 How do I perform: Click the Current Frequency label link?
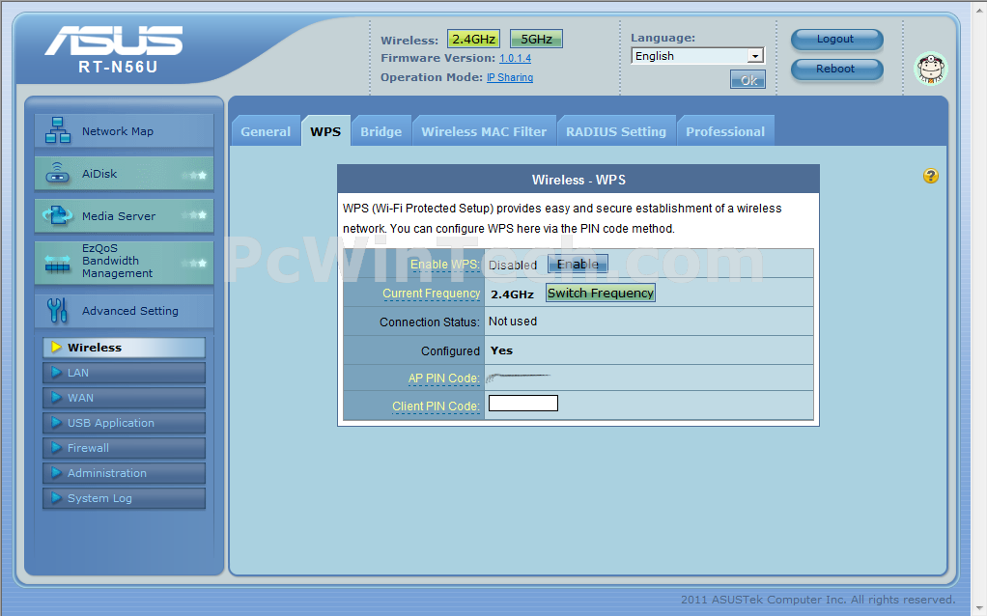[x=431, y=294]
